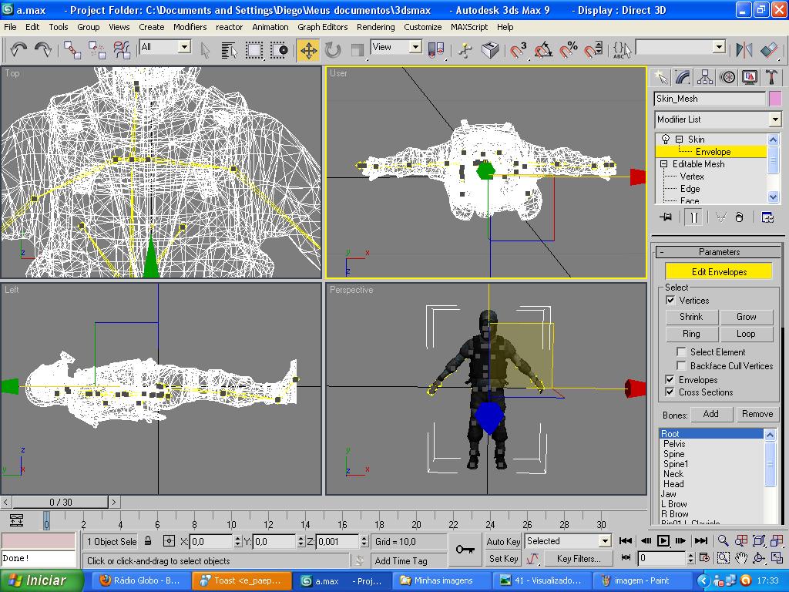The height and width of the screenshot is (592, 789).
Task: Open the Hierarchy command panel tab
Action: 704,77
